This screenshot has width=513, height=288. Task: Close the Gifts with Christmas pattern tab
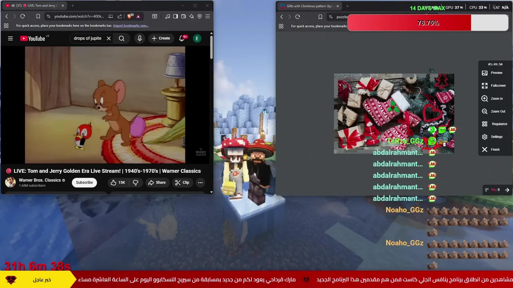pyautogui.click(x=337, y=6)
